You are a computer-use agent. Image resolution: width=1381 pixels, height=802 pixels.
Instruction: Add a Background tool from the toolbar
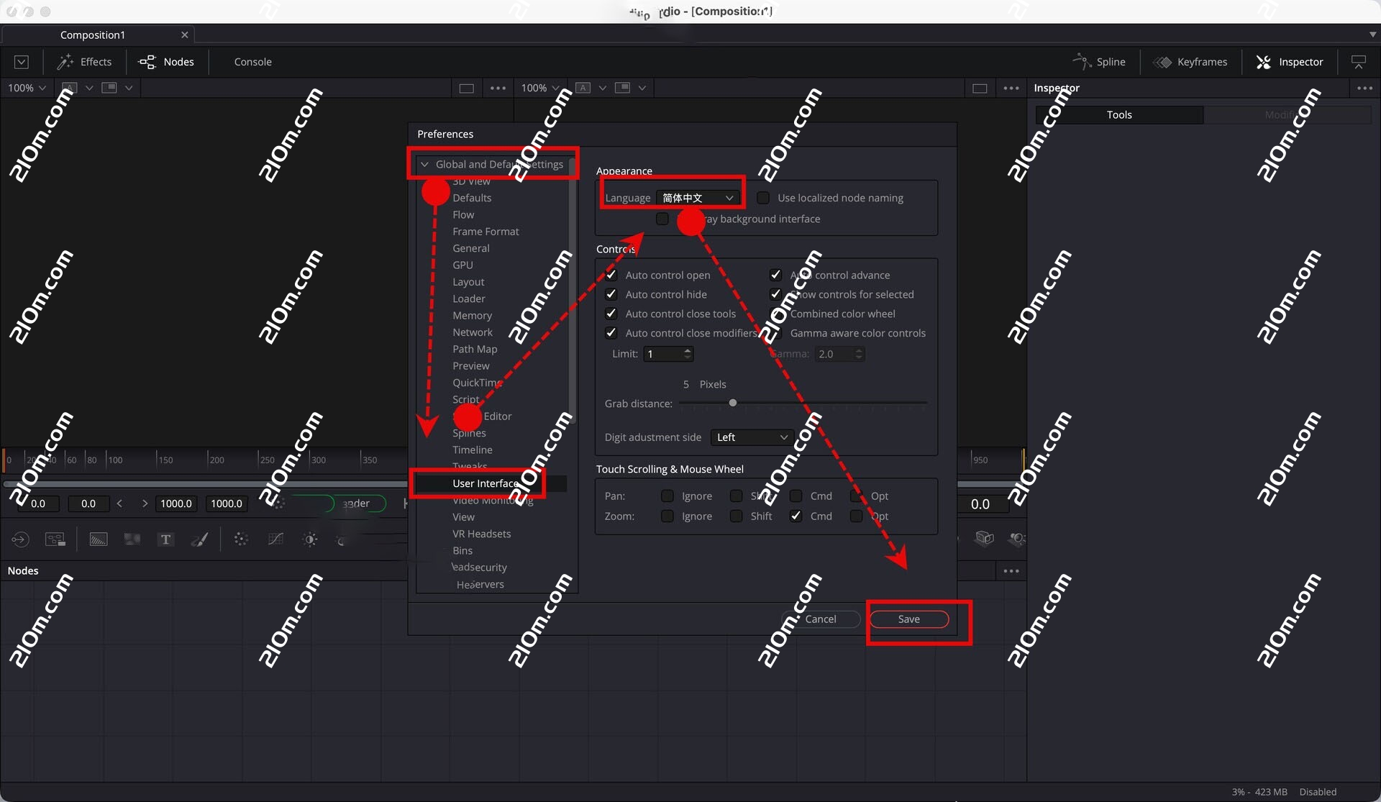pos(99,539)
